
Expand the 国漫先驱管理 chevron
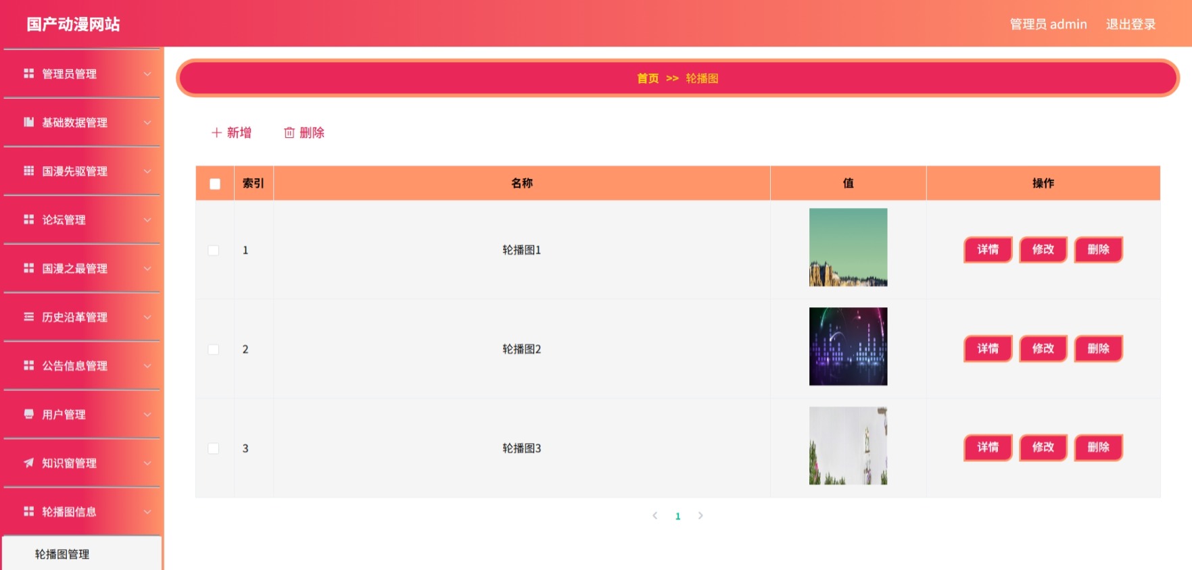147,171
